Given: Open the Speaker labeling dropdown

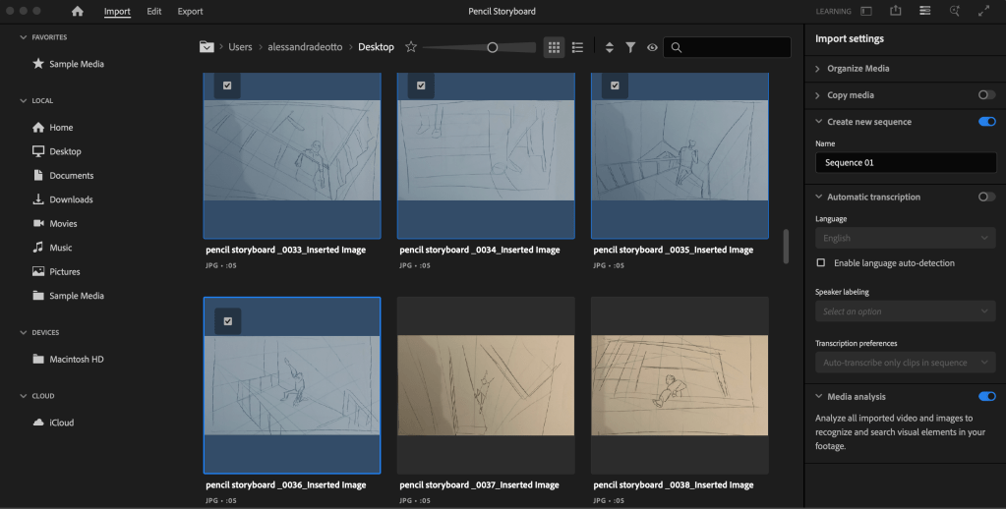Looking at the screenshot, I should 905,311.
